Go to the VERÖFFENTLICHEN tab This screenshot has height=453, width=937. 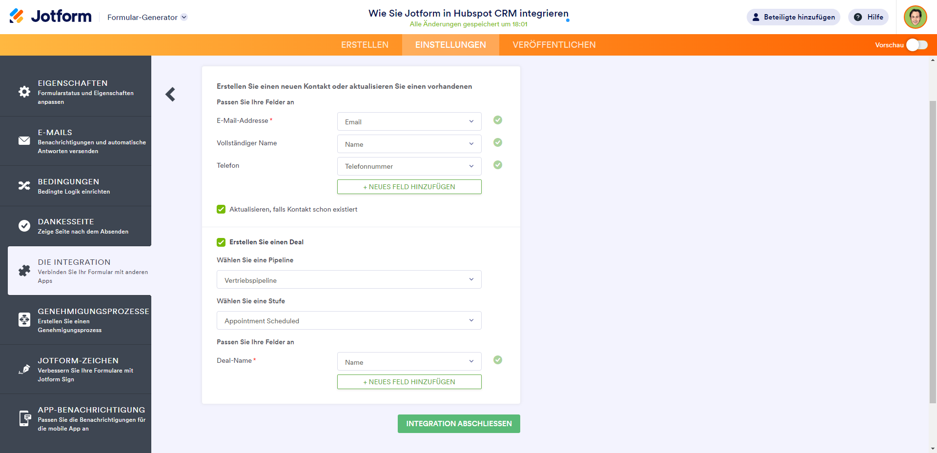click(x=554, y=45)
